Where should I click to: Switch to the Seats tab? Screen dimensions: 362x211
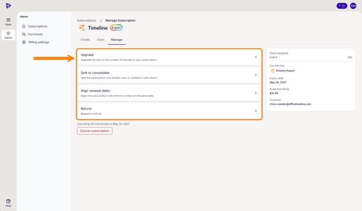pos(100,40)
